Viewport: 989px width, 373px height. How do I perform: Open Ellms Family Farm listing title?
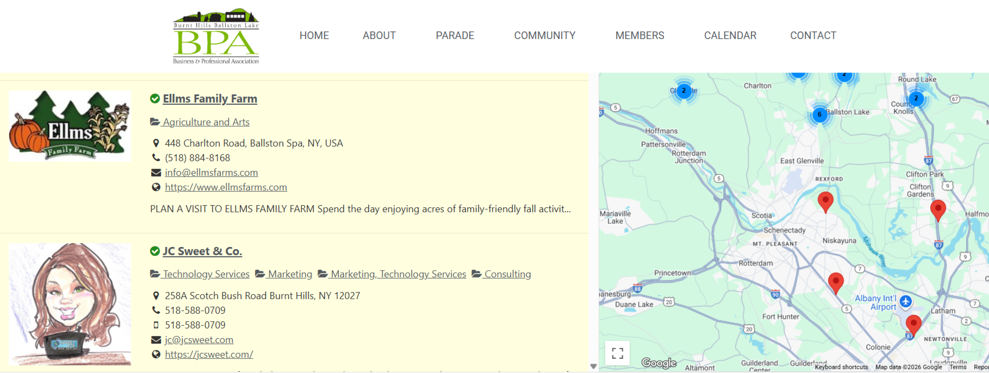click(x=210, y=99)
